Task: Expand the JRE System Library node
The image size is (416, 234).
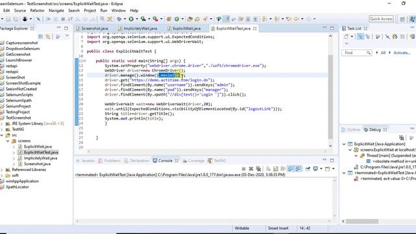Action: (2, 123)
